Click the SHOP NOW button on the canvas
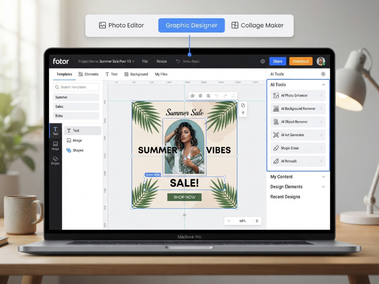The height and width of the screenshot is (284, 379). 184,197
